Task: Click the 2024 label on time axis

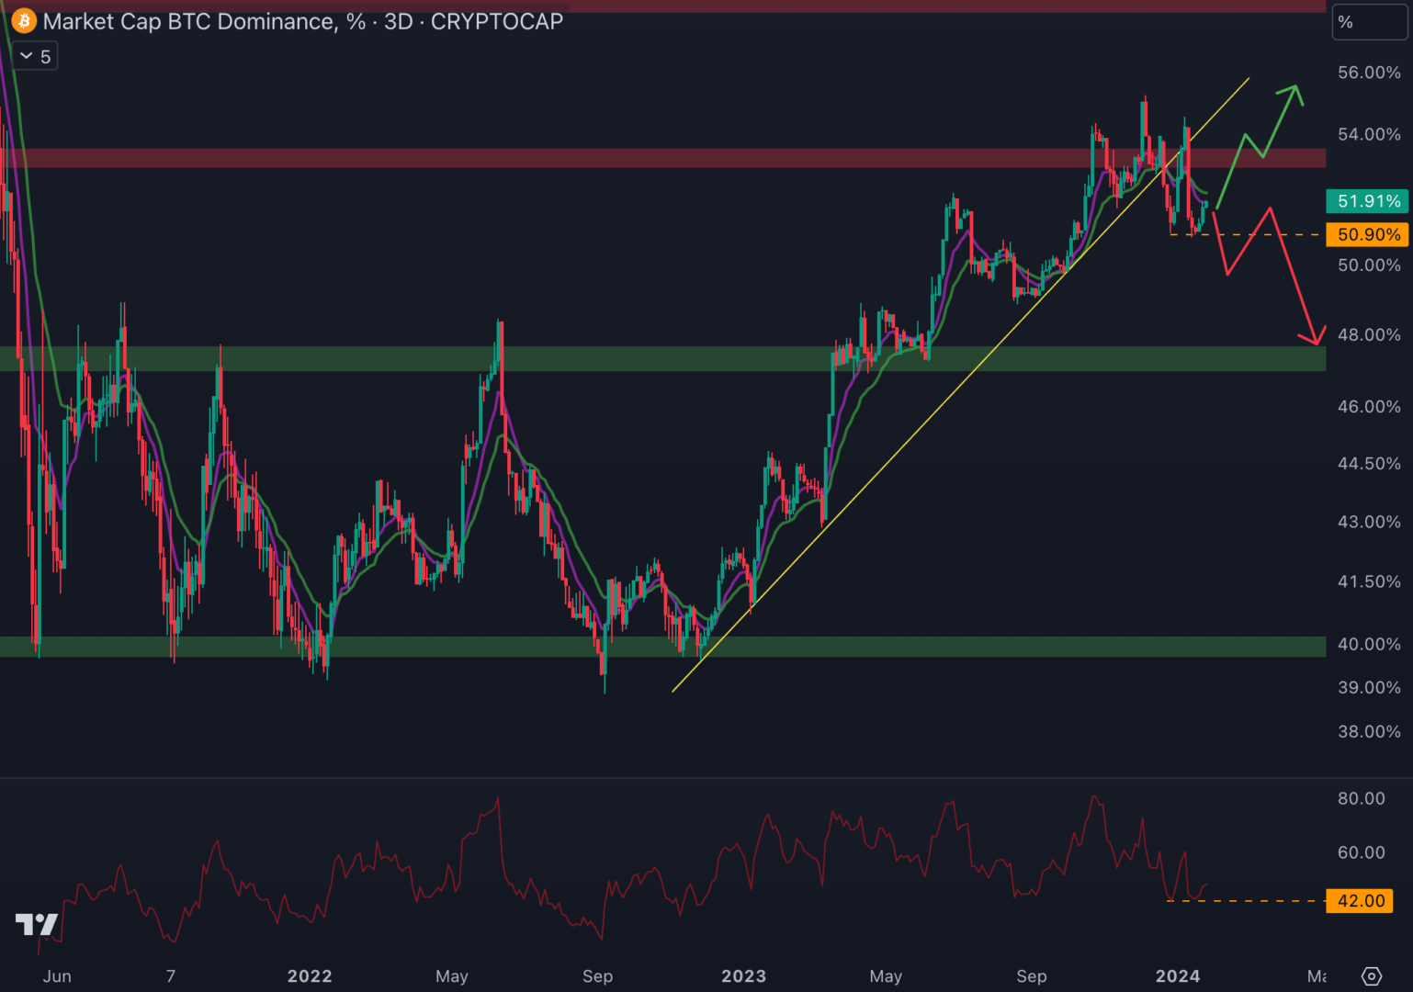Action: click(x=1177, y=975)
